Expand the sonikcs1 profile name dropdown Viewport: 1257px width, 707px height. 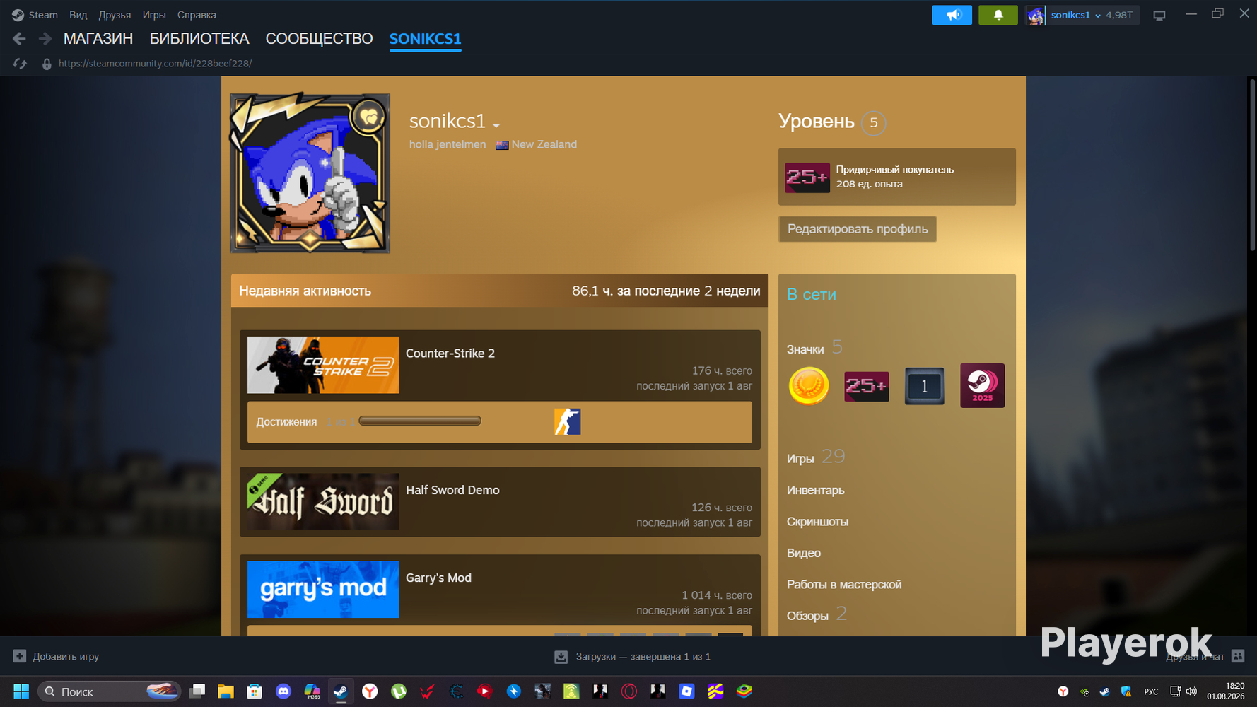tap(496, 126)
